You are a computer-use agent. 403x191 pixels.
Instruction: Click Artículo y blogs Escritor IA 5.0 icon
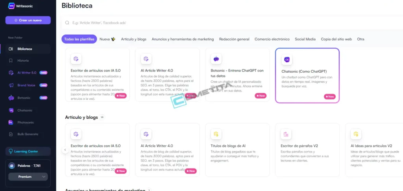[76, 134]
